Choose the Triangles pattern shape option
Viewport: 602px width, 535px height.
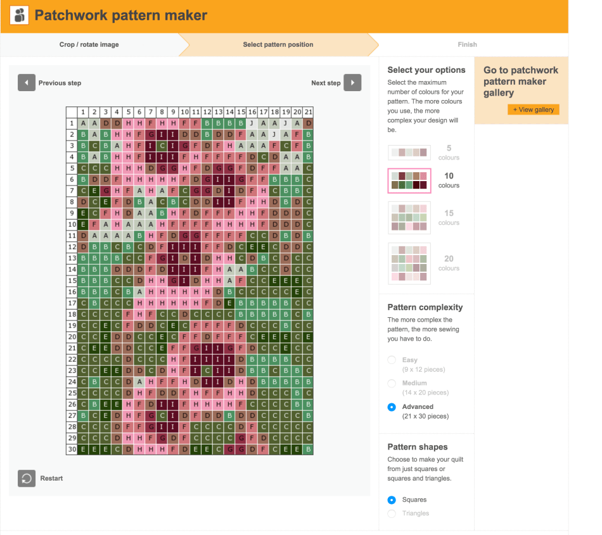click(x=392, y=513)
